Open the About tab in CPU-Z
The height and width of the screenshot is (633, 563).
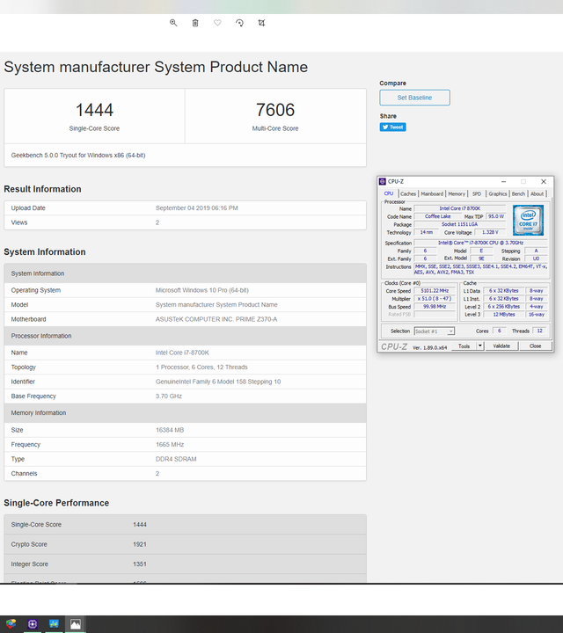coord(537,193)
